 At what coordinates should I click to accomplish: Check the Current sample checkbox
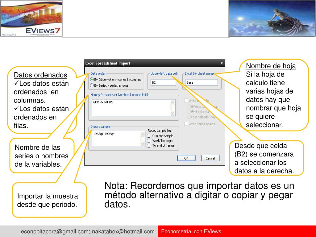[149, 136]
